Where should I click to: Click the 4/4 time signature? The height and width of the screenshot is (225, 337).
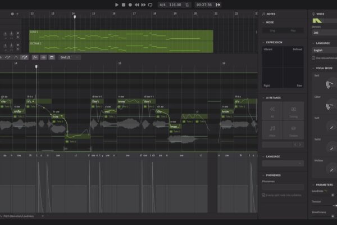coord(162,4)
